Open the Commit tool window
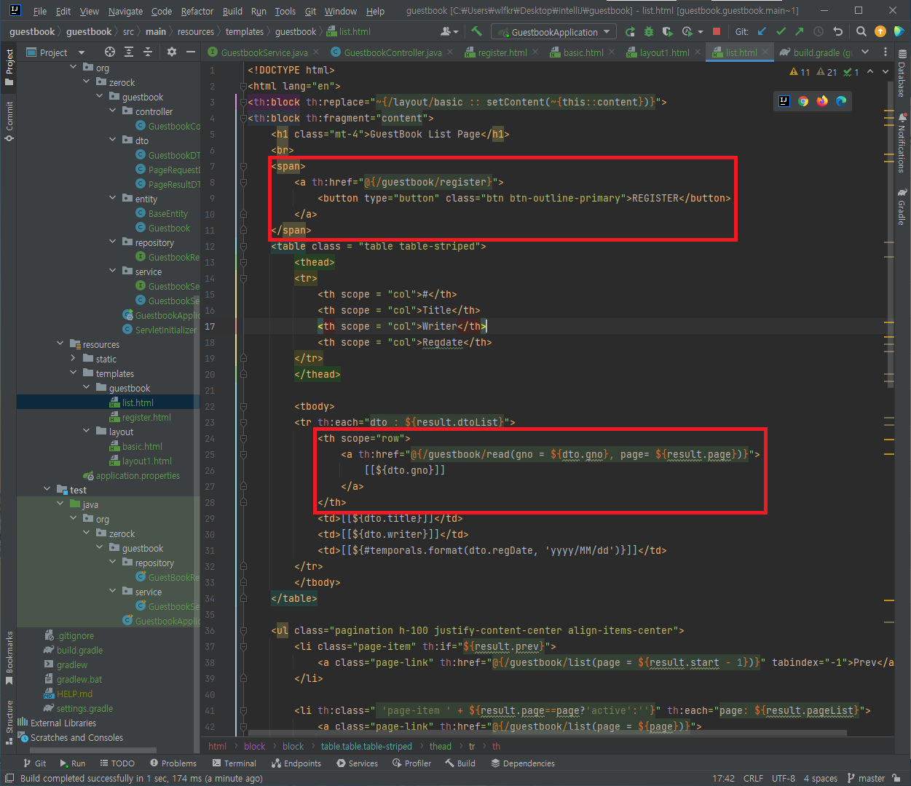911x786 pixels. (x=9, y=122)
